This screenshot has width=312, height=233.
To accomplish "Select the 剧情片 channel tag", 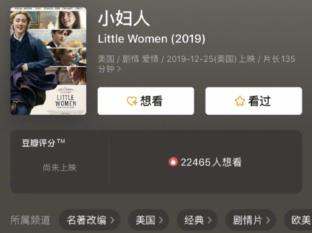I will [x=251, y=220].
